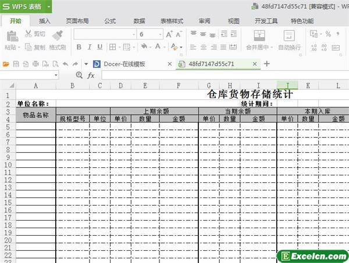Switch to the 开始 tab

pos(16,21)
